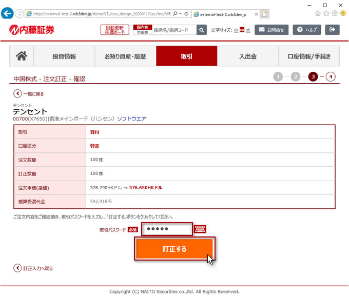Screen dimensions: 349x297
Task: Click step 3 progress indicator
Action: tap(313, 77)
